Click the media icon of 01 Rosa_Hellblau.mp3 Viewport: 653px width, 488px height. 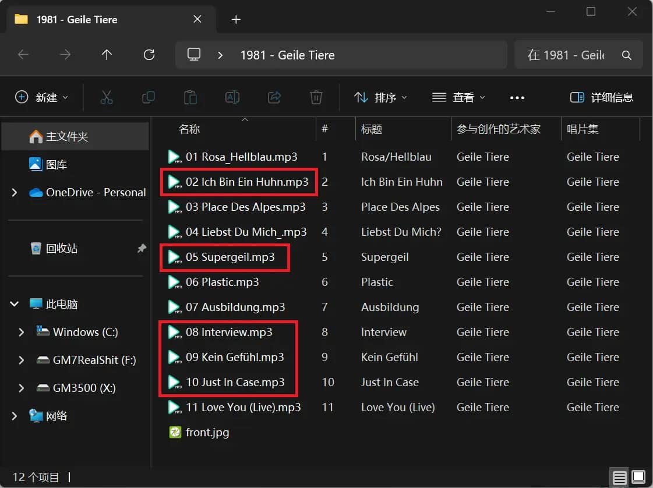175,157
